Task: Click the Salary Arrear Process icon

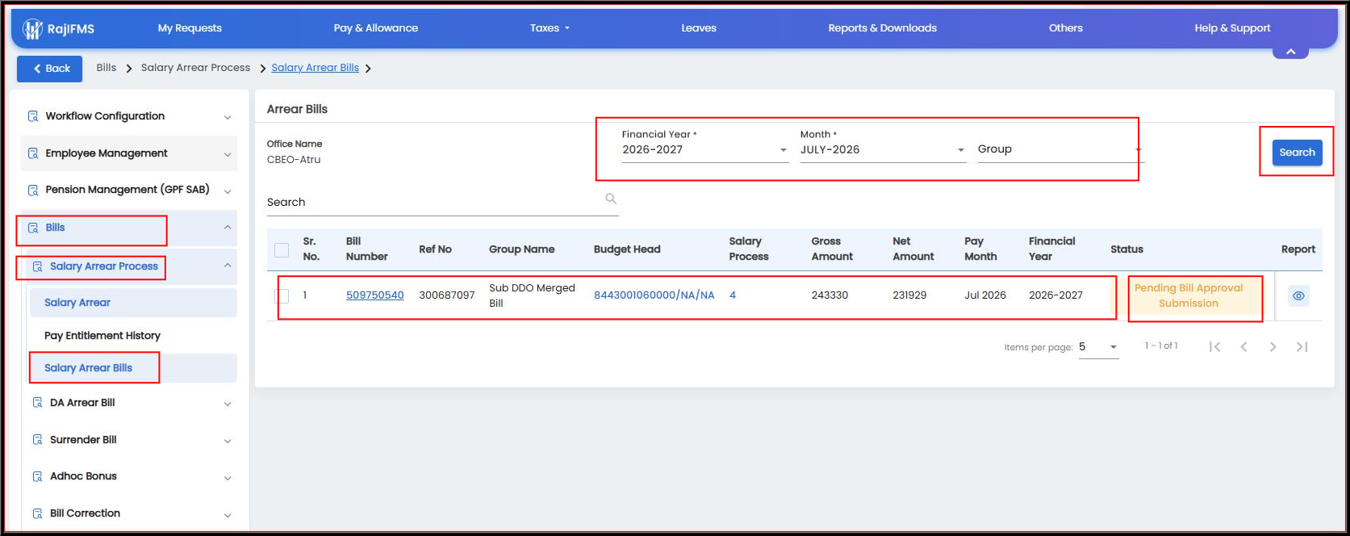Action: [37, 266]
